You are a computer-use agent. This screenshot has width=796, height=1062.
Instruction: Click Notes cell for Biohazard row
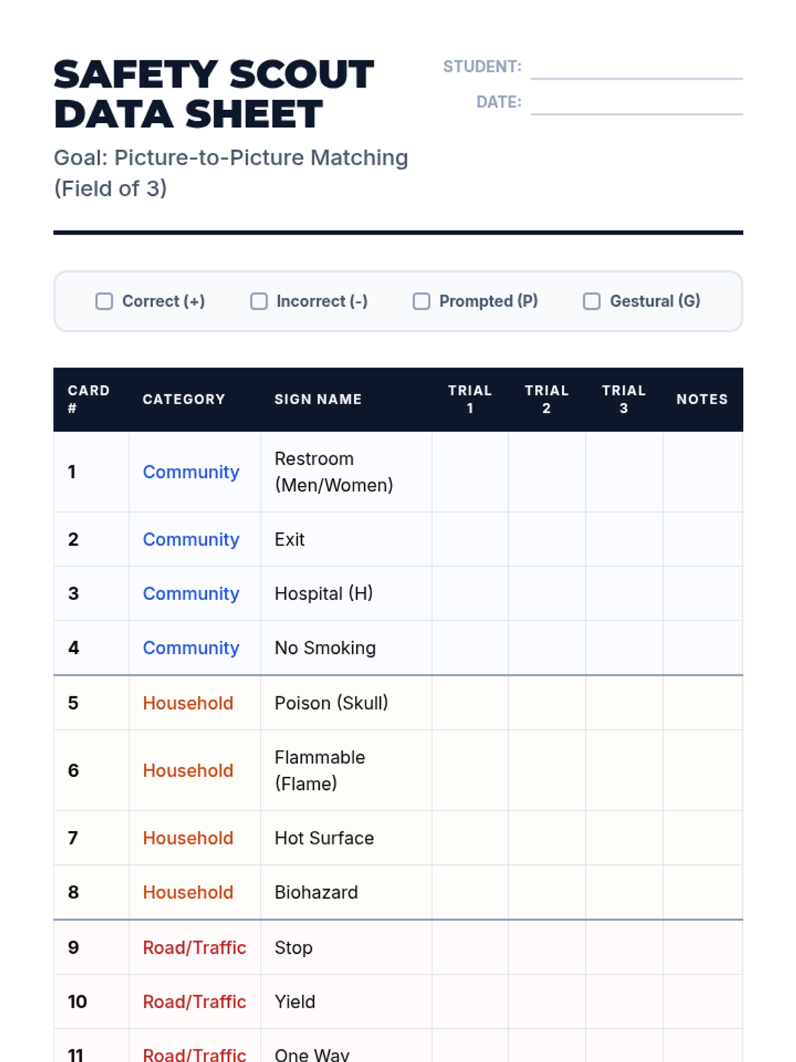tap(702, 892)
